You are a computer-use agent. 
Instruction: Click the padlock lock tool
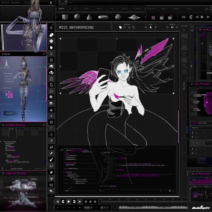point(51,60)
